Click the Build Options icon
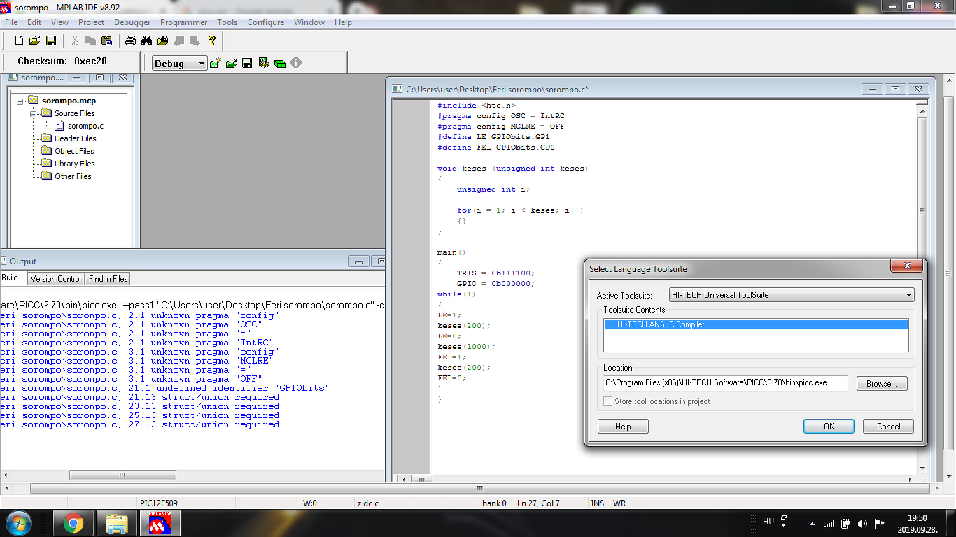Image resolution: width=956 pixels, height=537 pixels. pyautogui.click(x=264, y=63)
